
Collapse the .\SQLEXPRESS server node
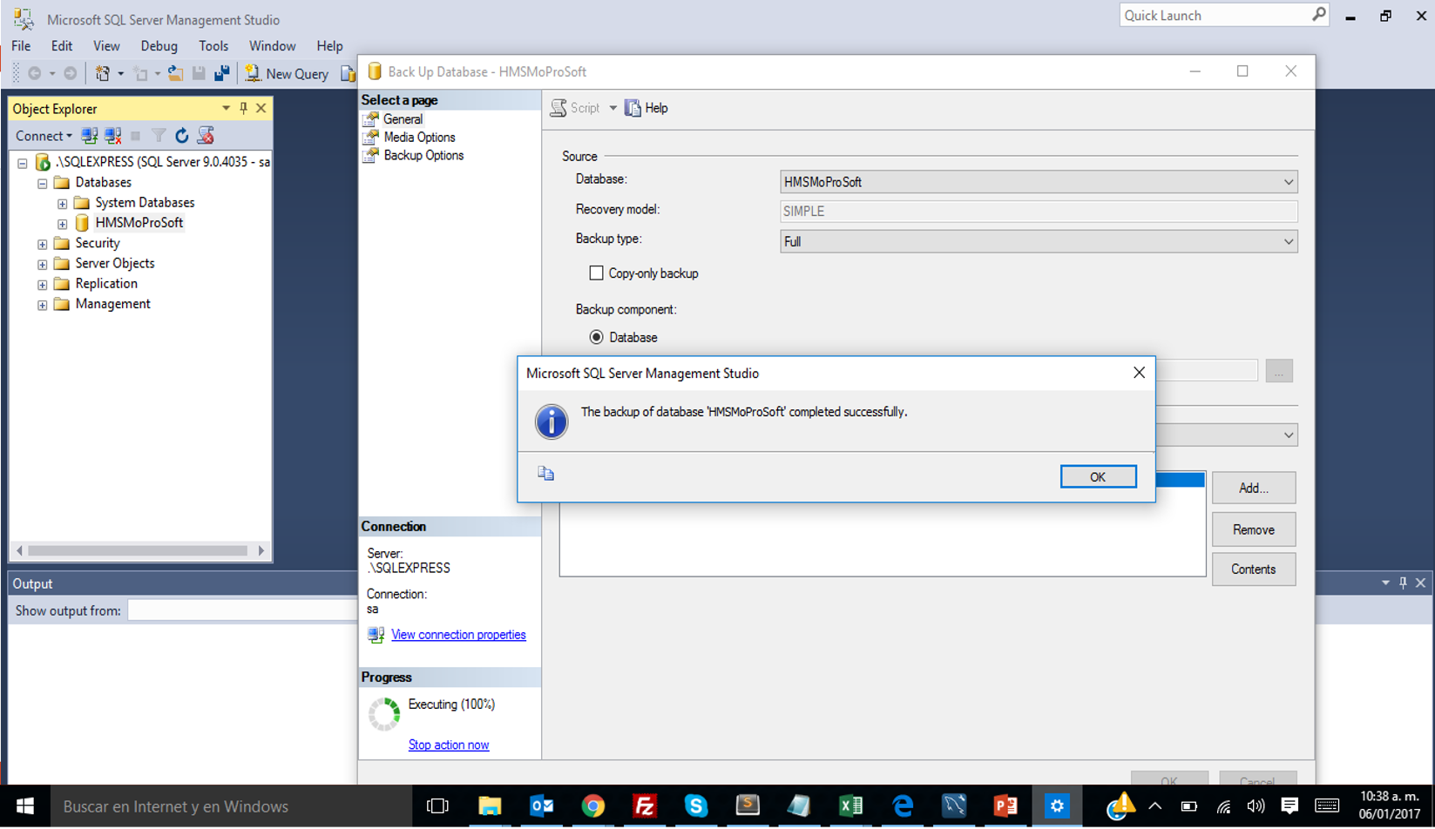(23, 163)
